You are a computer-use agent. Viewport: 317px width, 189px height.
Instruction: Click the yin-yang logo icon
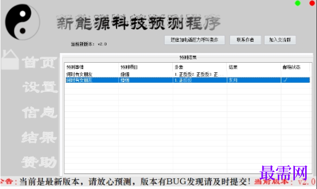(x=22, y=22)
